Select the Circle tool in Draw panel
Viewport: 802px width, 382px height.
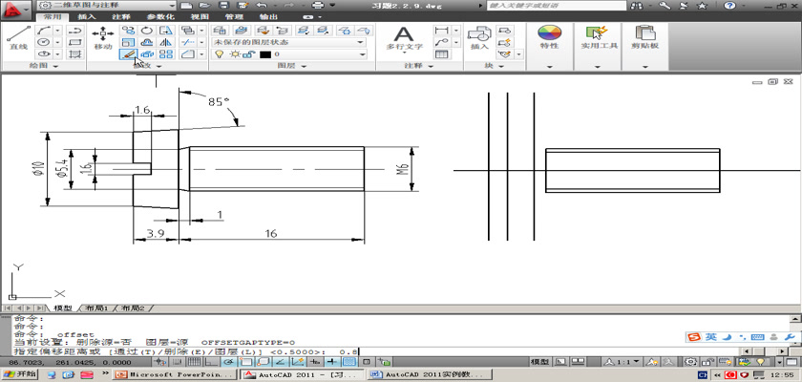point(44,42)
